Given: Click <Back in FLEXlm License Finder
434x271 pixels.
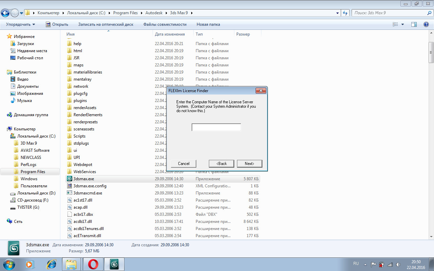Looking at the screenshot, I should tap(222, 164).
